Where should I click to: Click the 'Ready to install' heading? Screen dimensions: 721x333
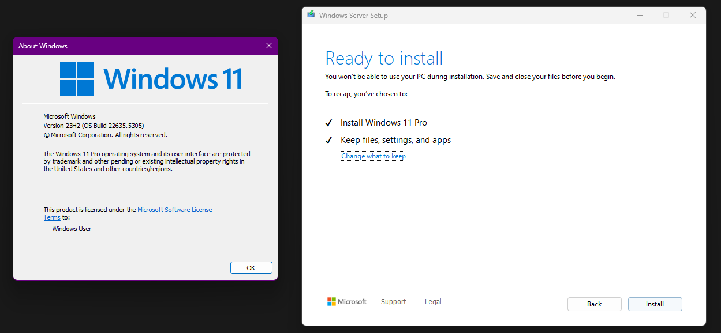(384, 58)
